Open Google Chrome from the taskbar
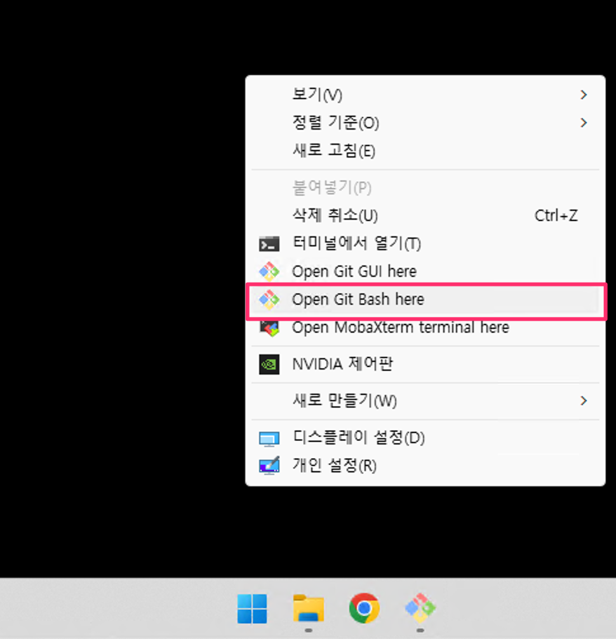Image resolution: width=616 pixels, height=639 pixels. (365, 608)
